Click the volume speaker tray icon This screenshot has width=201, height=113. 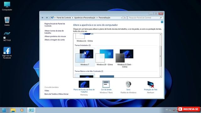tap(174, 110)
